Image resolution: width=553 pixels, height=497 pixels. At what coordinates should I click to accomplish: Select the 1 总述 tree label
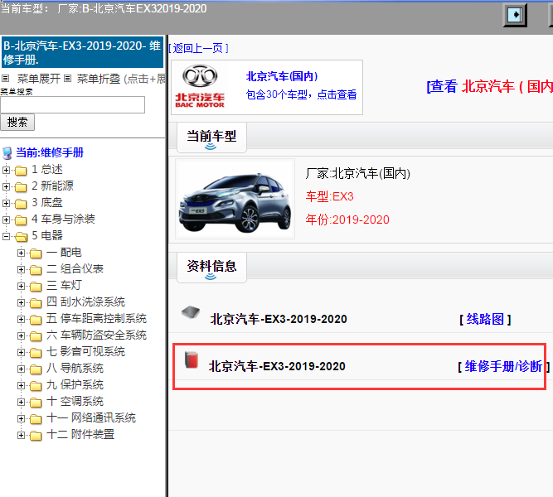(47, 170)
